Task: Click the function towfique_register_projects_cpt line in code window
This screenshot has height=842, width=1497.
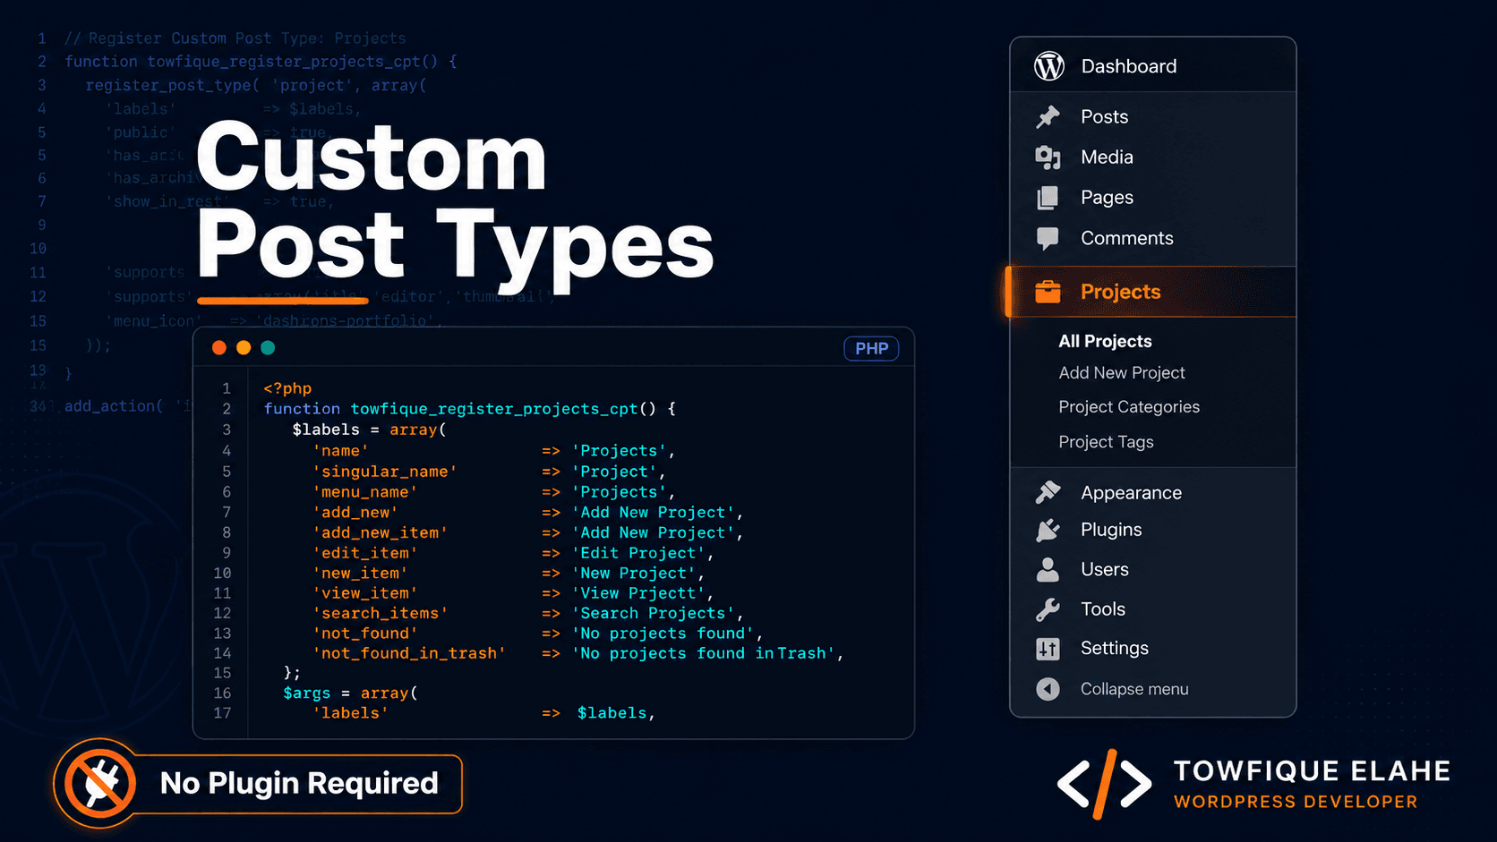Action: point(469,409)
